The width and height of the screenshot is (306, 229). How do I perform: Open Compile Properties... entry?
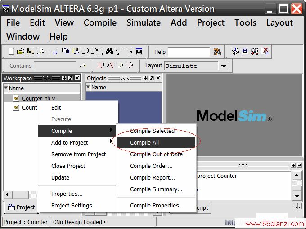point(156,206)
